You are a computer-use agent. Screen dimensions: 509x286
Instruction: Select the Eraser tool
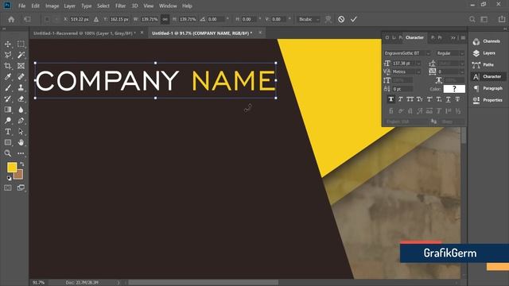coord(21,99)
